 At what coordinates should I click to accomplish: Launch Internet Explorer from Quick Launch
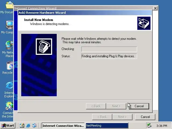(x=28, y=126)
